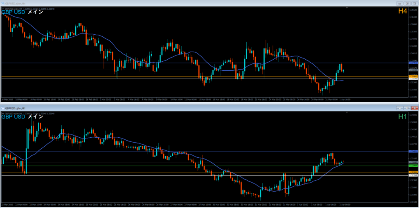
Task: Click the 1.31500 level on the H4 price axis
Action: pos(413,97)
